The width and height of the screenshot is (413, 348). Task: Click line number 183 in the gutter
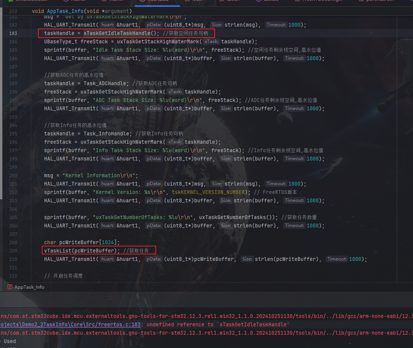[13, 33]
